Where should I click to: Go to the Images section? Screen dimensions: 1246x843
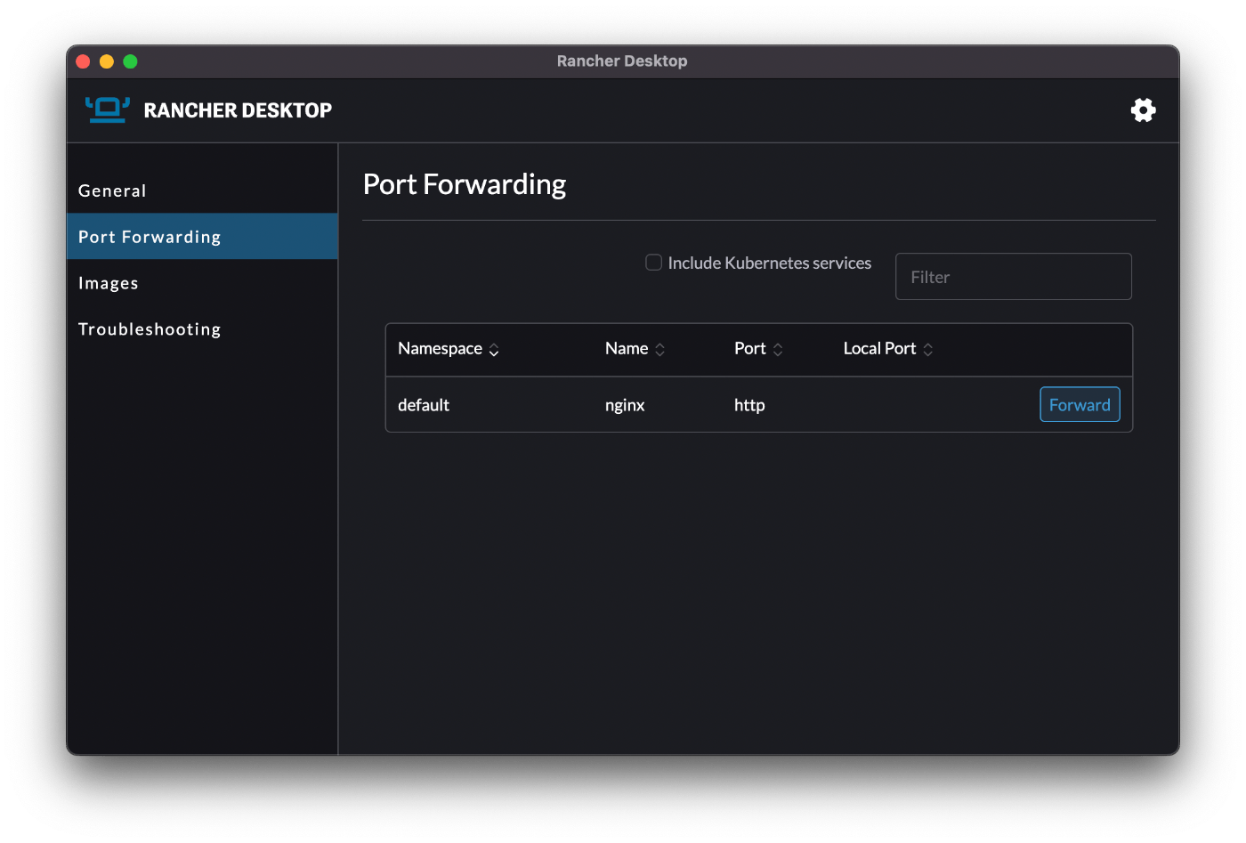pos(202,283)
